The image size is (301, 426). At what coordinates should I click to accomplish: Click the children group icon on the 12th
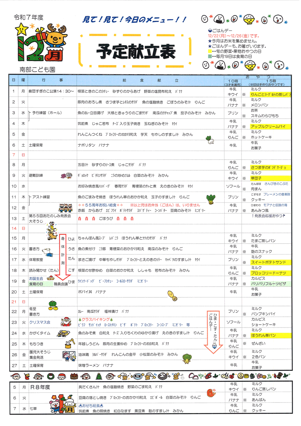pyautogui.click(x=63, y=208)
